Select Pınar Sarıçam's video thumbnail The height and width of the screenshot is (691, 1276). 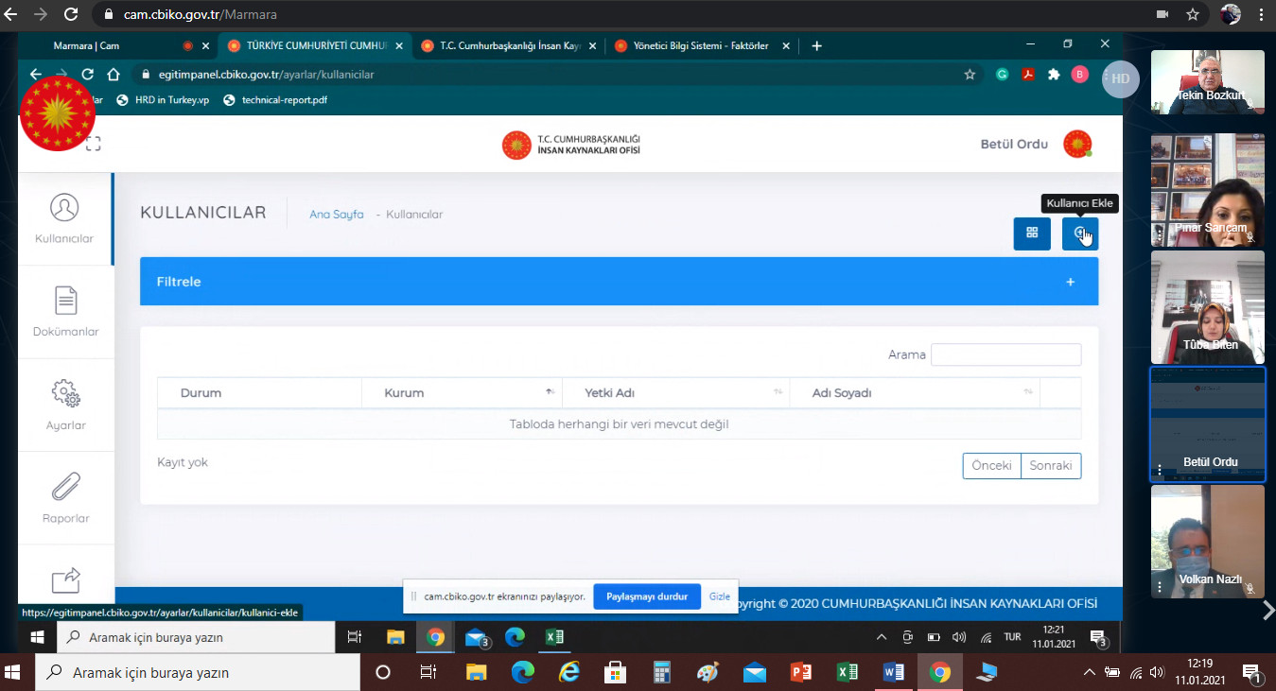click(1207, 190)
